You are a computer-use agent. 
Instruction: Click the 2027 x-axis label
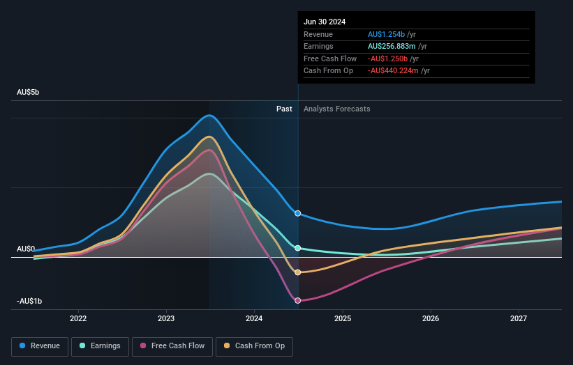click(519, 318)
